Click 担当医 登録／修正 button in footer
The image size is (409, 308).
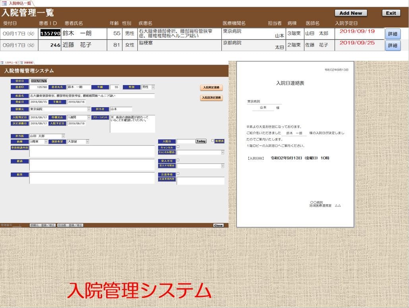[x=70, y=225]
